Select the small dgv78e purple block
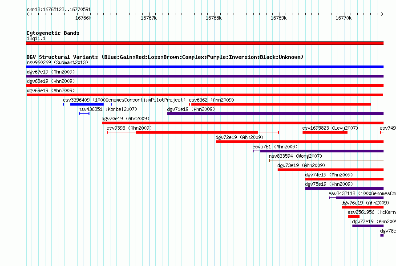The image size is (396, 266). [x=382, y=235]
